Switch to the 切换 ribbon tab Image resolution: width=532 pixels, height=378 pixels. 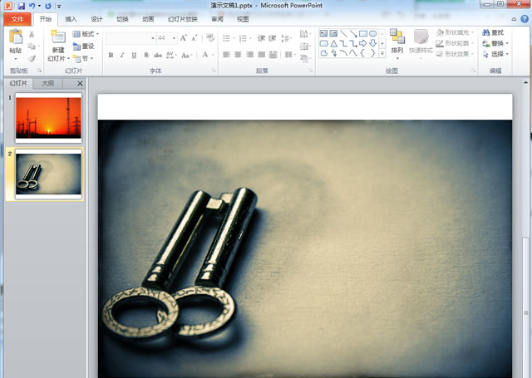click(x=122, y=19)
